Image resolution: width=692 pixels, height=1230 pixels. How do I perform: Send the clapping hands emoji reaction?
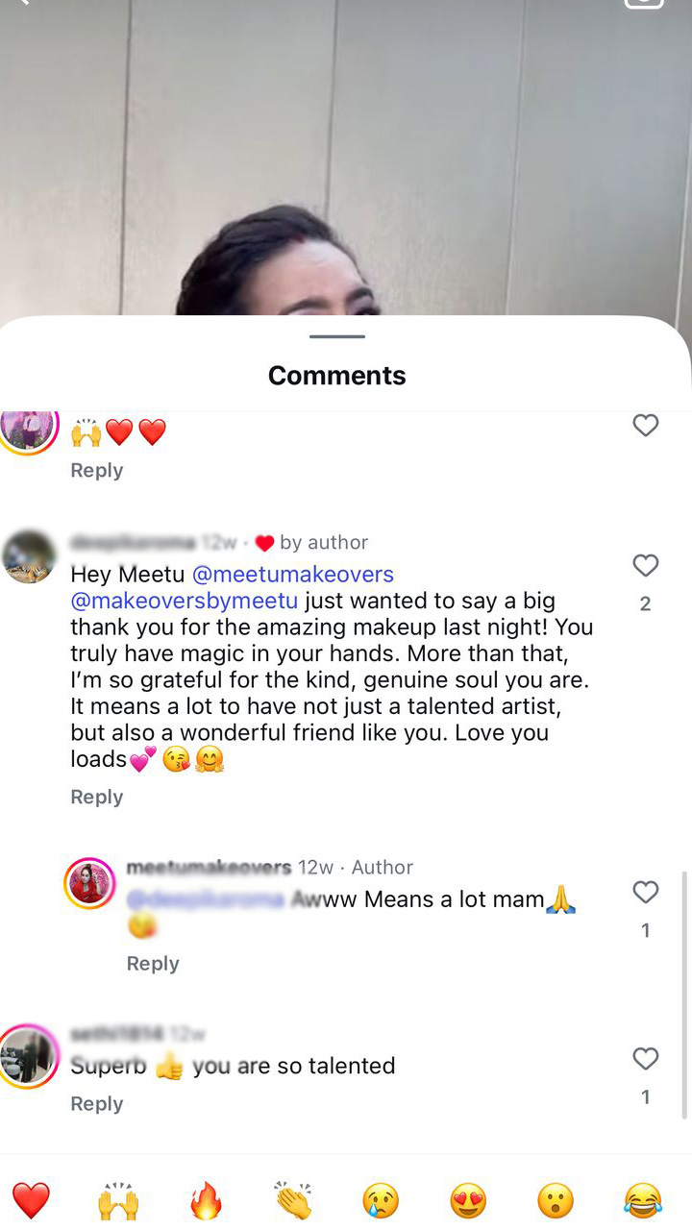tap(293, 1201)
